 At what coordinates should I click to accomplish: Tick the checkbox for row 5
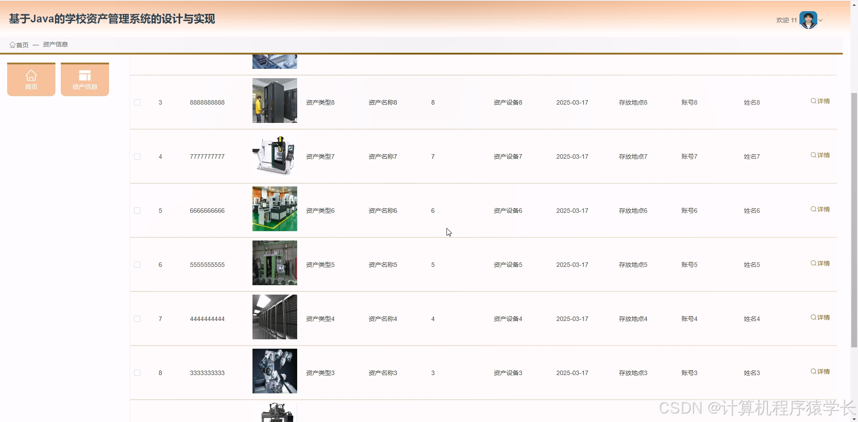tap(137, 211)
